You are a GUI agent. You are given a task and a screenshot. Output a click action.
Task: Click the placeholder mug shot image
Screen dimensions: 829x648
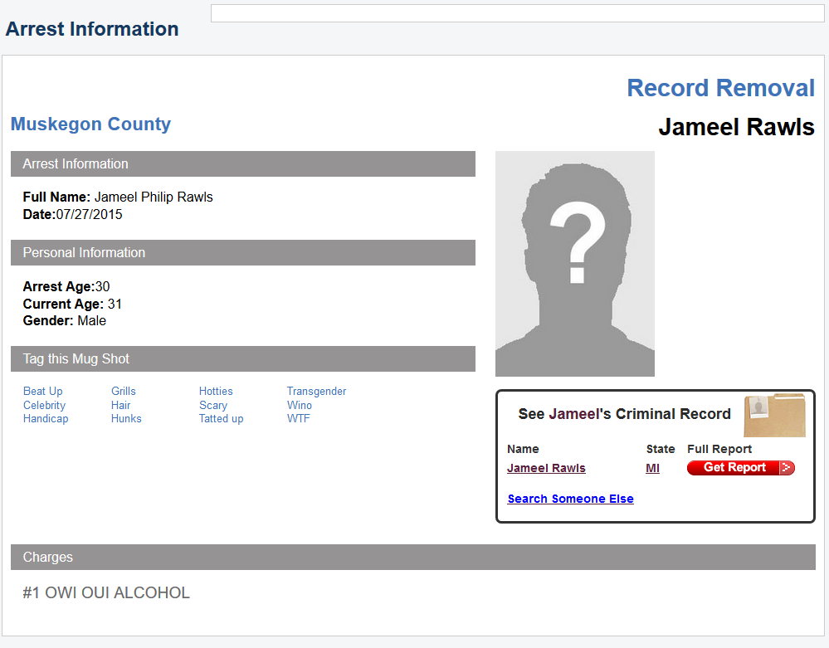(x=575, y=264)
